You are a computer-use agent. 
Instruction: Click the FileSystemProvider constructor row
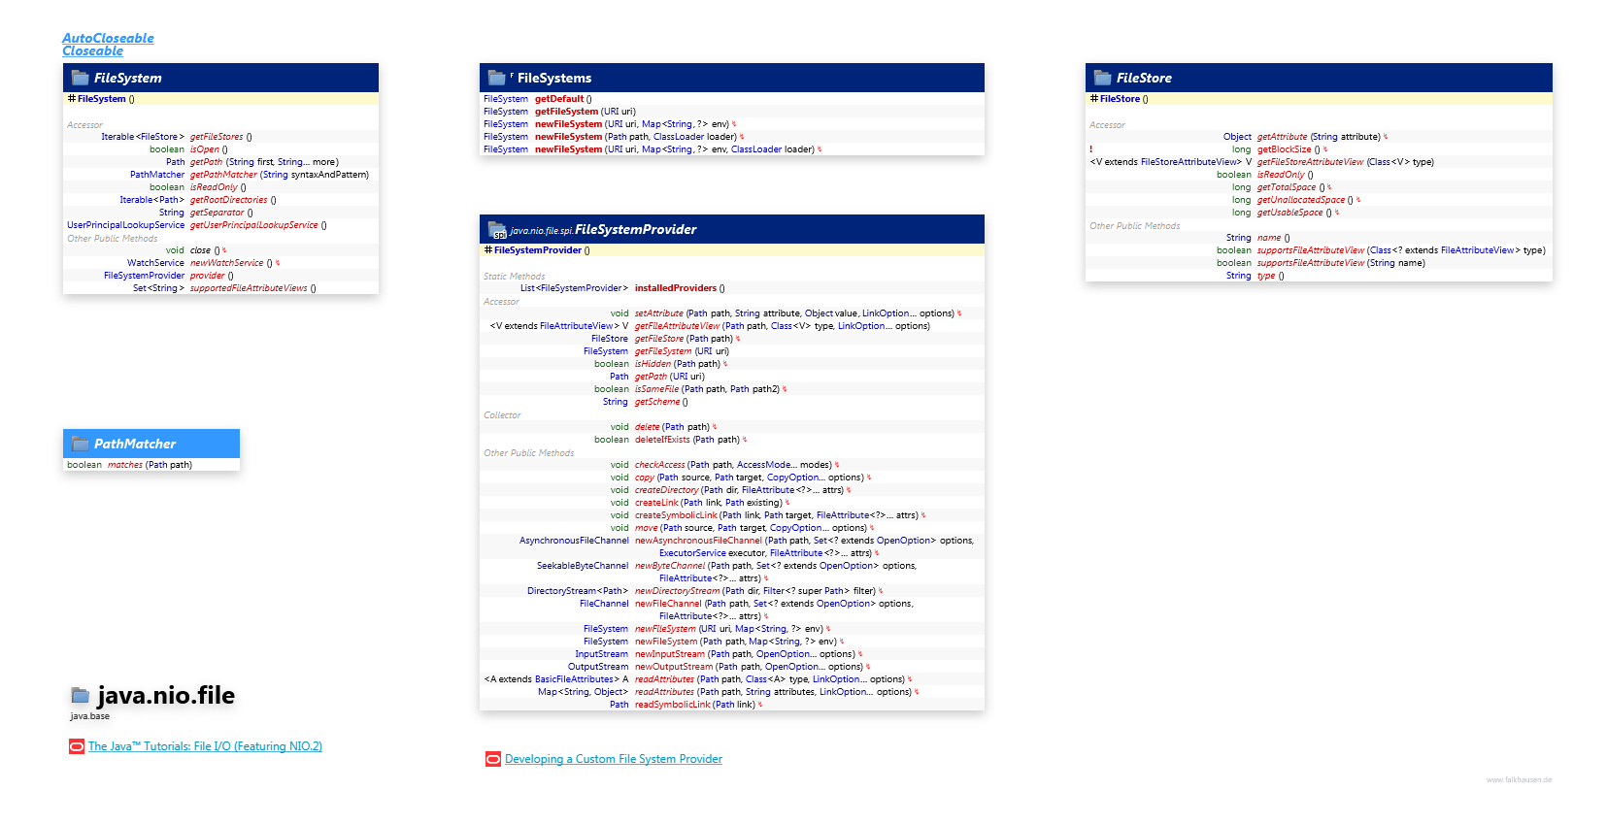click(x=732, y=250)
